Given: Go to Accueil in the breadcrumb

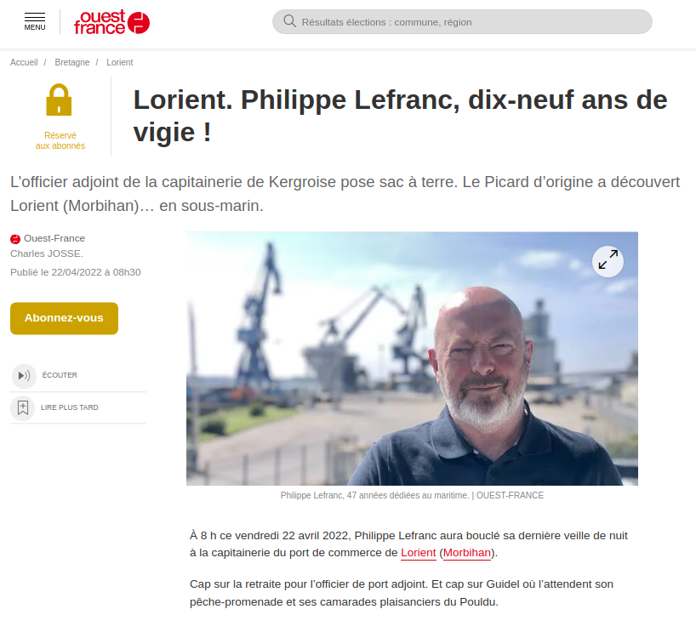Looking at the screenshot, I should [24, 62].
